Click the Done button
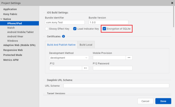Screen dimensions: 175x107 (x=163, y=101)
